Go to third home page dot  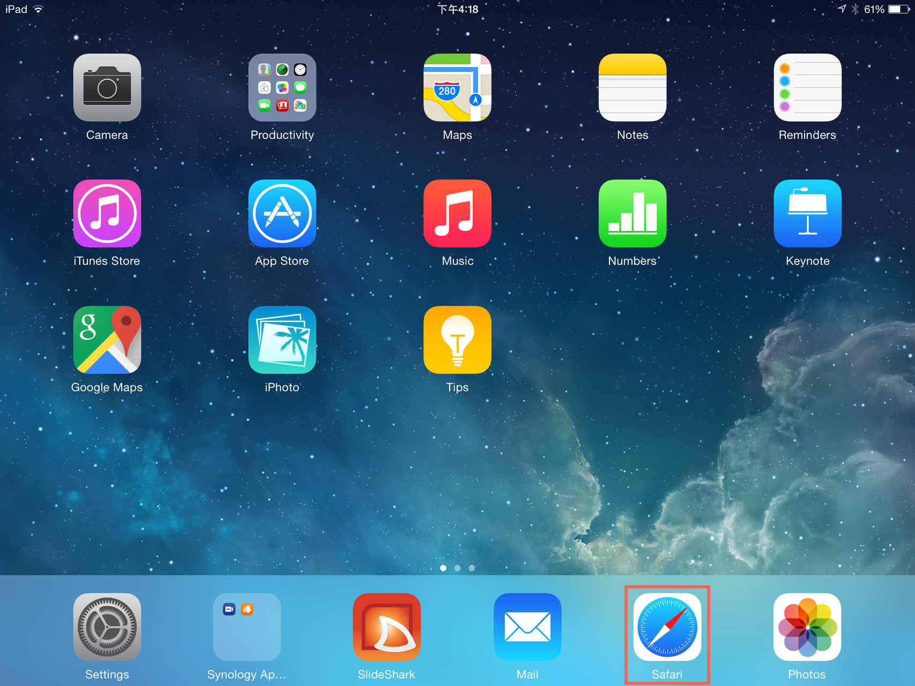[472, 568]
